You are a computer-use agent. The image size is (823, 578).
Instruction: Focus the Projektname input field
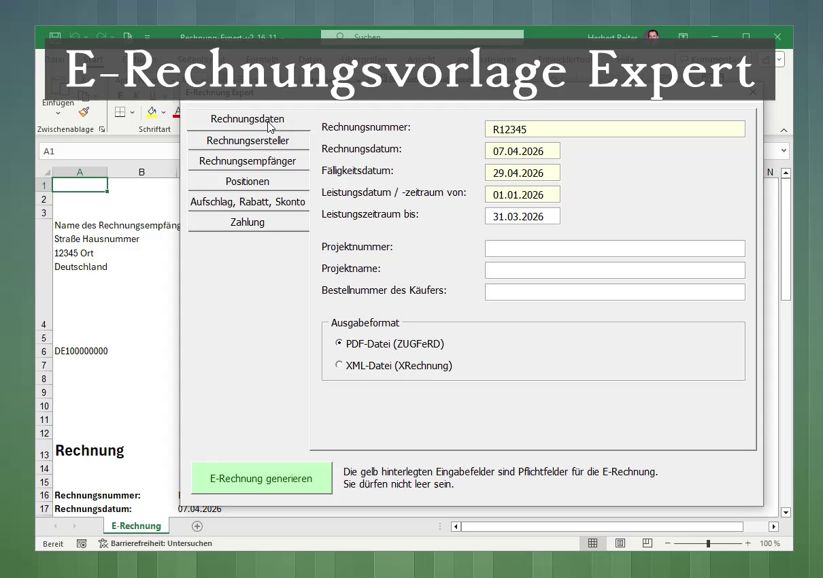coord(615,270)
